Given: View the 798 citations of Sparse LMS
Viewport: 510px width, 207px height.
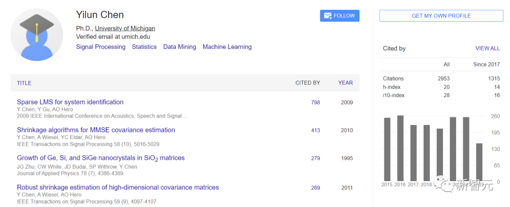Looking at the screenshot, I should click(x=315, y=102).
